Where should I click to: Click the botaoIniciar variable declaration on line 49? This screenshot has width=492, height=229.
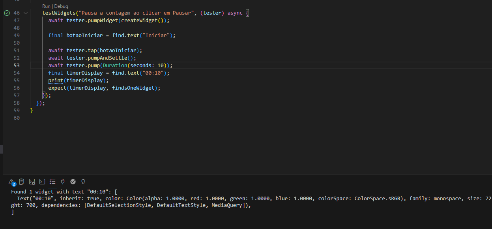pyautogui.click(x=84, y=36)
